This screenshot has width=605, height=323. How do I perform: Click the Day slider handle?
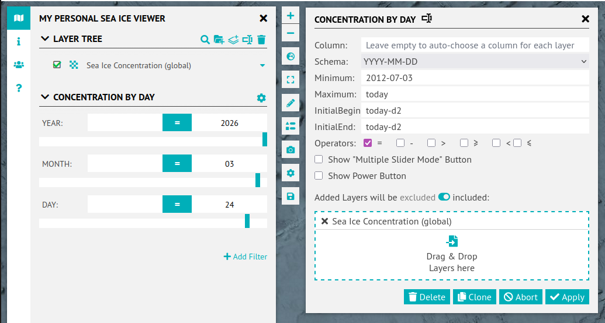click(x=247, y=221)
